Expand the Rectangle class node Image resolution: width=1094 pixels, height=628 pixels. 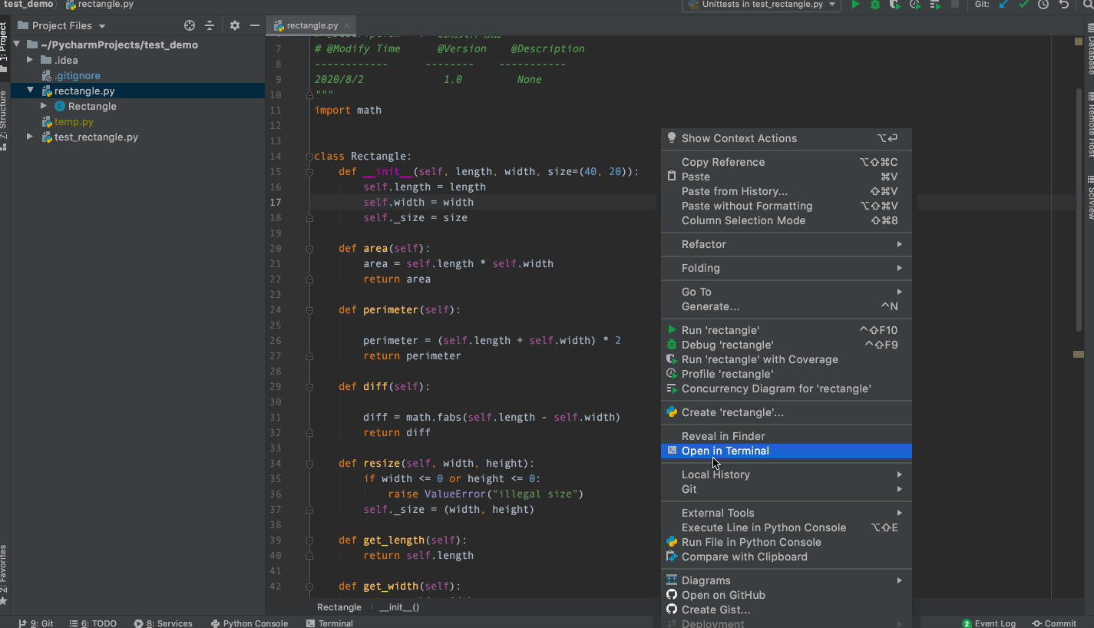(x=44, y=106)
